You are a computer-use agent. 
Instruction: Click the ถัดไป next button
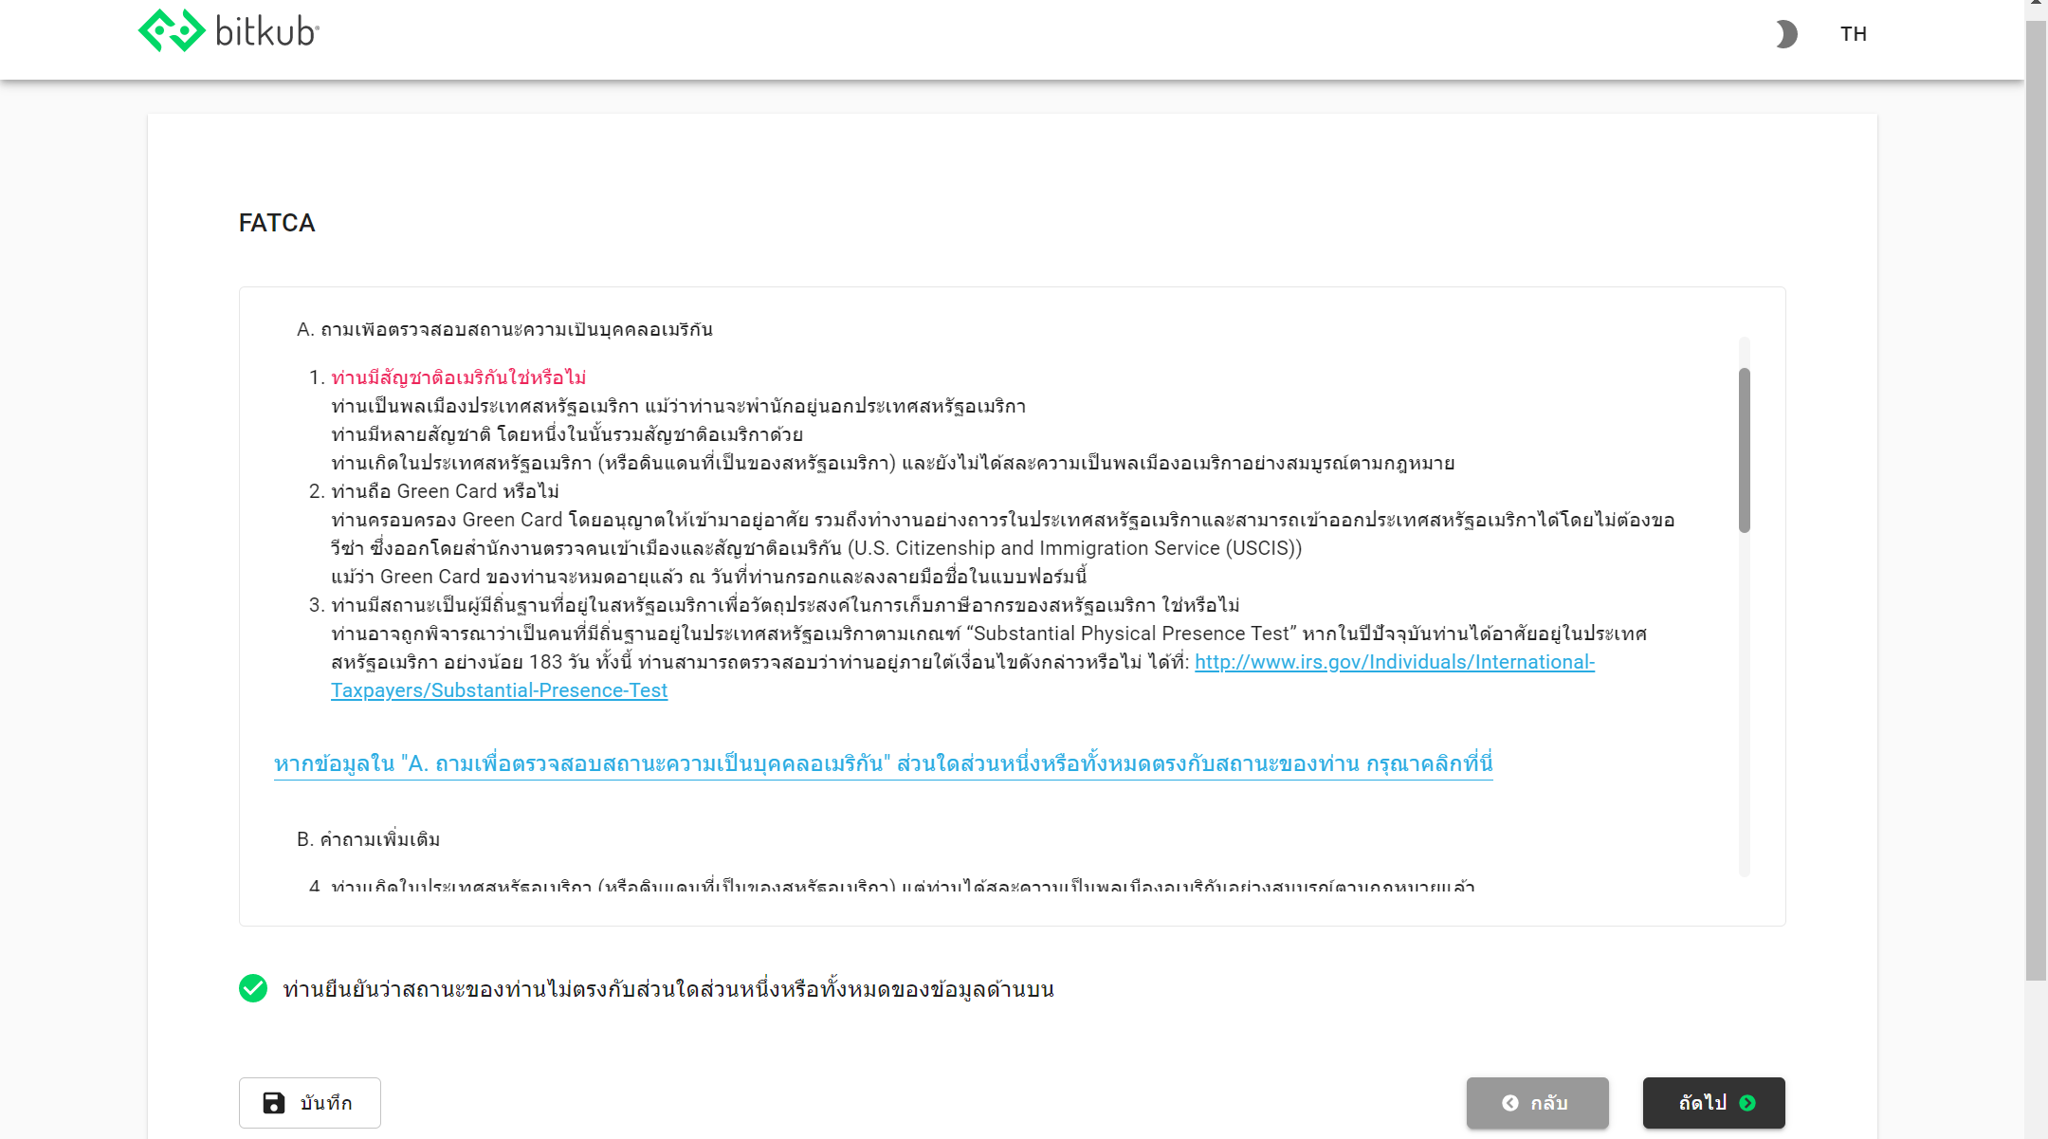point(1713,1103)
